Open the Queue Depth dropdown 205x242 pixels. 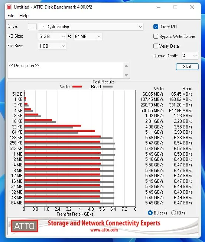tap(190, 56)
